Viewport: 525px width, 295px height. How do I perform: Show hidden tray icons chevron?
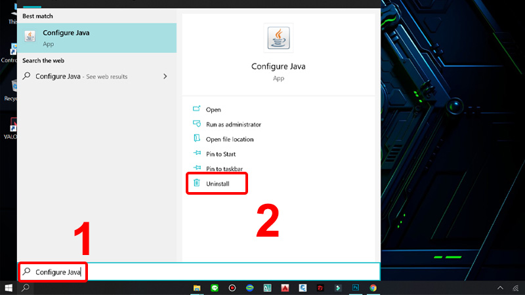click(x=500, y=288)
